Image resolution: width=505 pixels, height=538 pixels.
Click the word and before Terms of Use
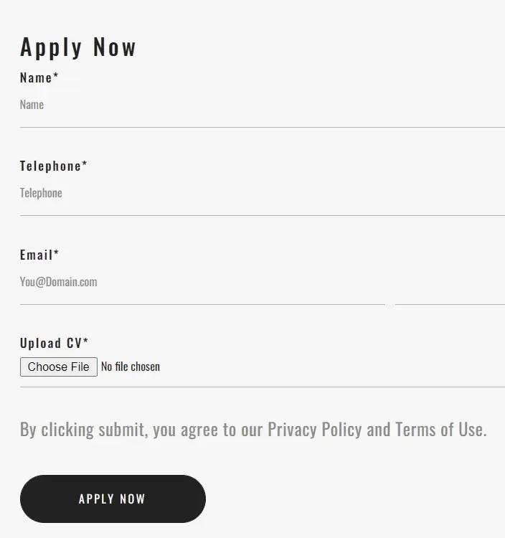coord(379,429)
